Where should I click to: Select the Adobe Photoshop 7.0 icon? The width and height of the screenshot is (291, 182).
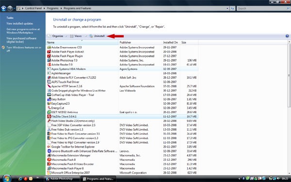tap(49, 60)
